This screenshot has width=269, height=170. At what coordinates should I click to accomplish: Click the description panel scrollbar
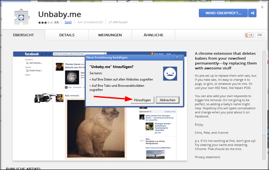[264, 105]
